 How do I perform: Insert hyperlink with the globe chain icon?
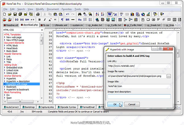click(97, 20)
